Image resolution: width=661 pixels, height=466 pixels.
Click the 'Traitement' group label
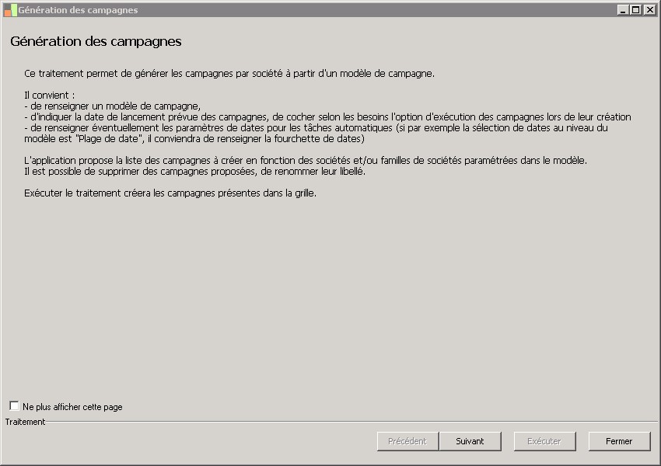click(25, 422)
